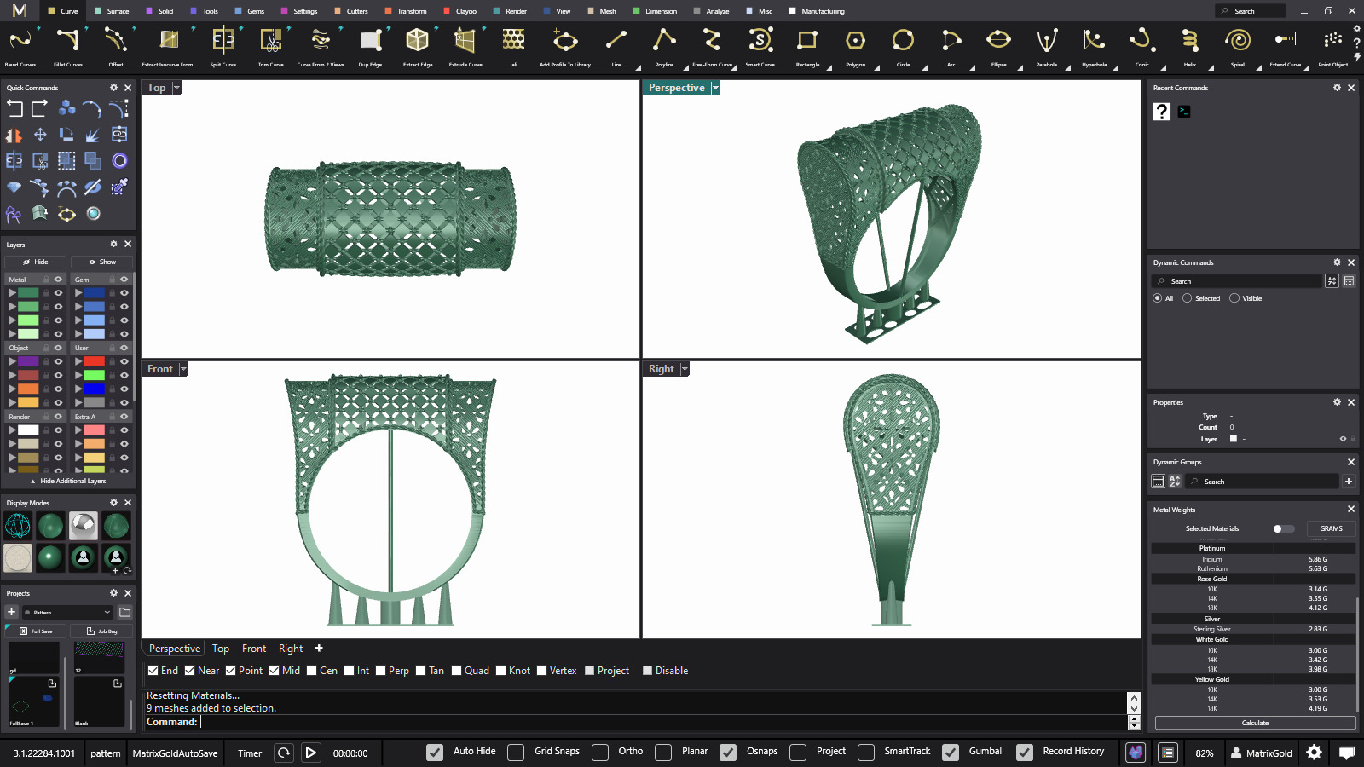Toggle the Selected Materials switch

coord(1283,528)
